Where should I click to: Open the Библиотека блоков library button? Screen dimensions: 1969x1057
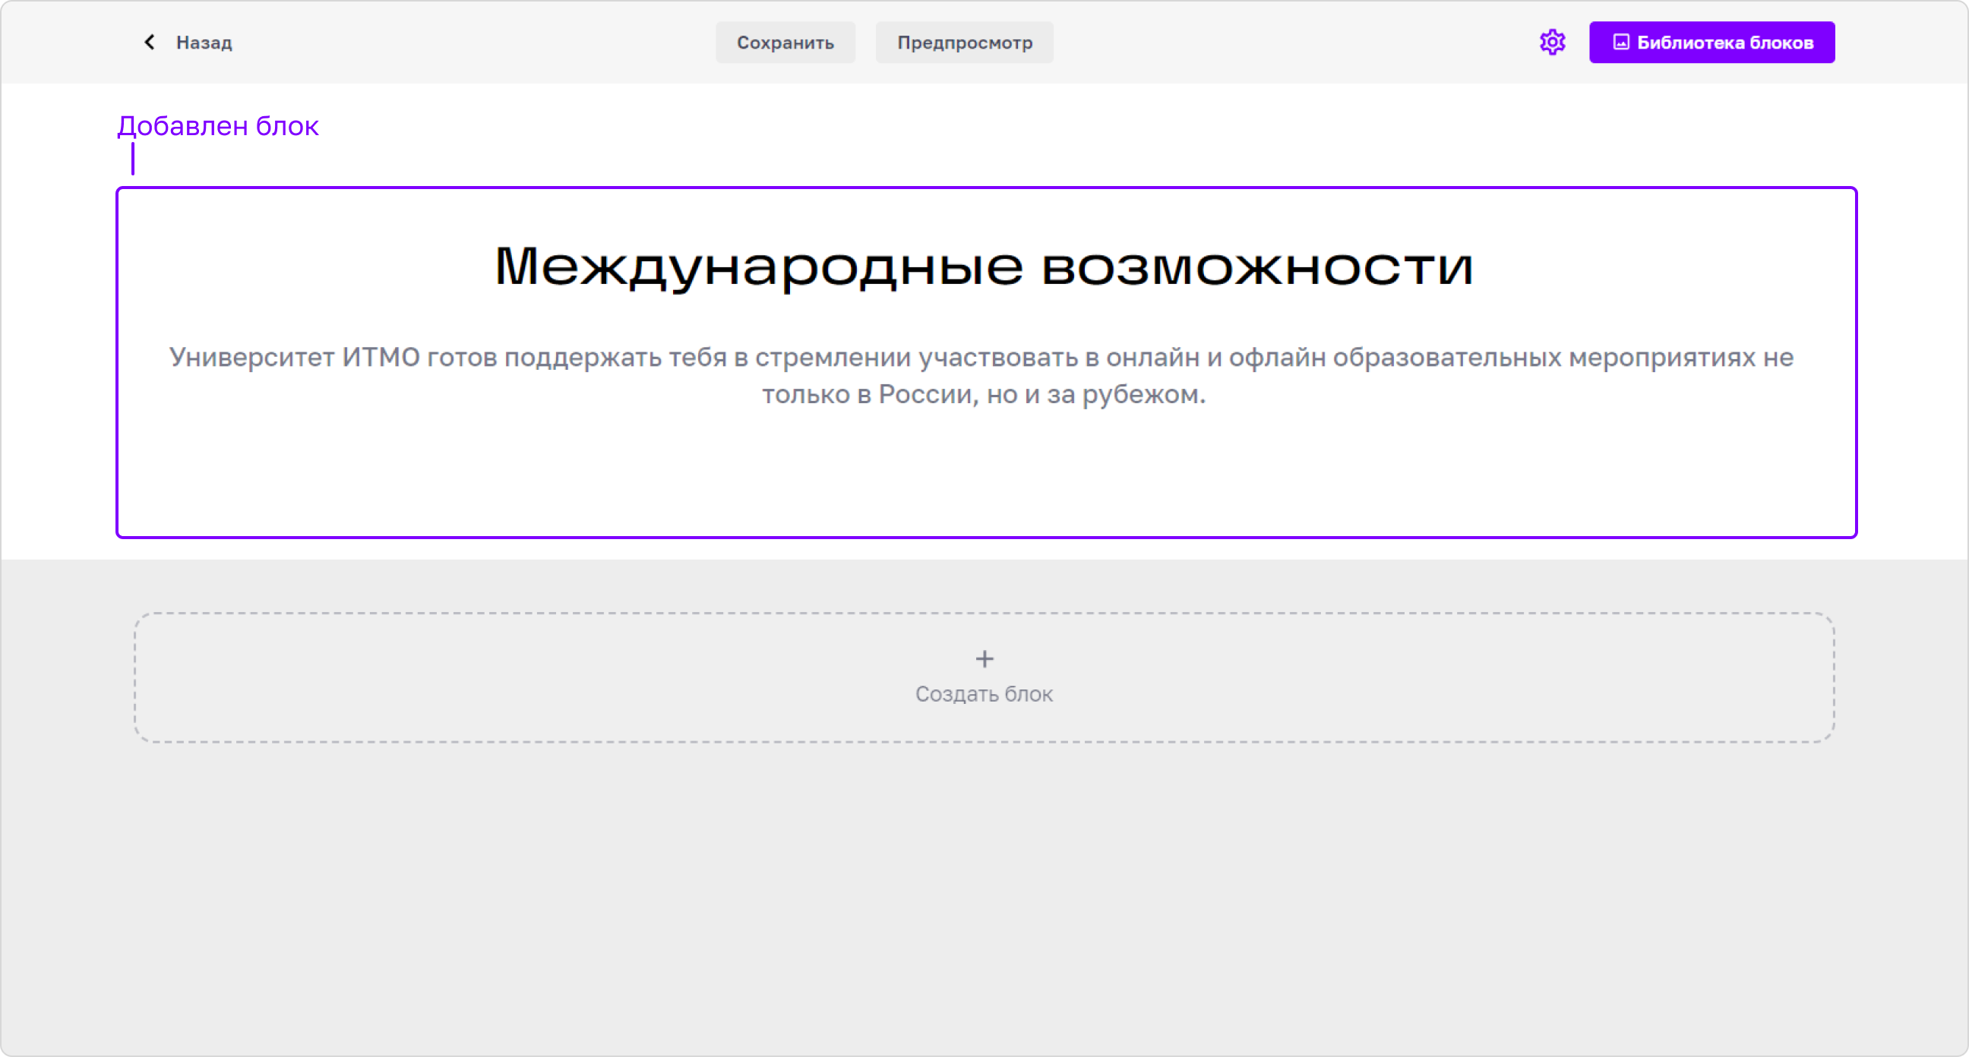(x=1711, y=42)
